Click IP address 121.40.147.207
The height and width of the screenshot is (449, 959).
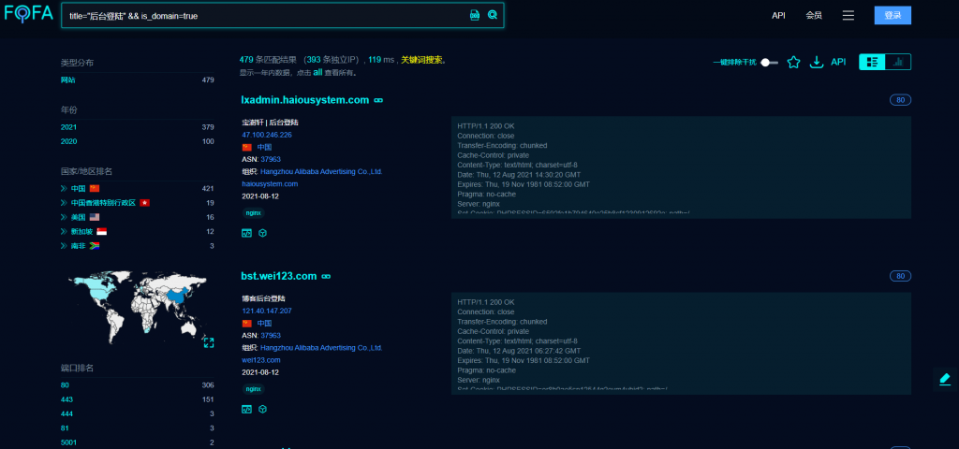pyautogui.click(x=267, y=311)
